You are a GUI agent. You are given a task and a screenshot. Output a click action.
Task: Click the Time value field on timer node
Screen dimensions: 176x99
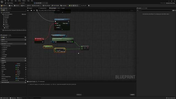59,26
